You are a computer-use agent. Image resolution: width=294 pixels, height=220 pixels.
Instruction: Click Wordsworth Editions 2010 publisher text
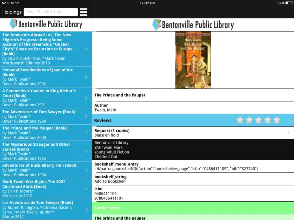tap(26, 63)
